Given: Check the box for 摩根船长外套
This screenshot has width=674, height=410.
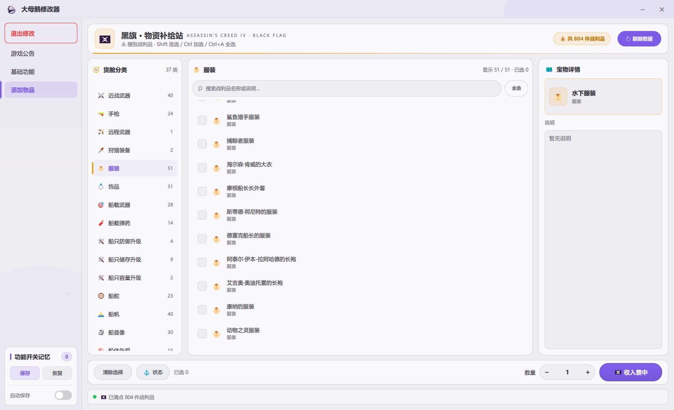Looking at the screenshot, I should click(202, 191).
